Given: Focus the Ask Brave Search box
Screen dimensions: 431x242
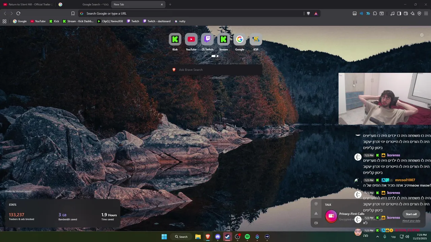Looking at the screenshot, I should point(216,70).
